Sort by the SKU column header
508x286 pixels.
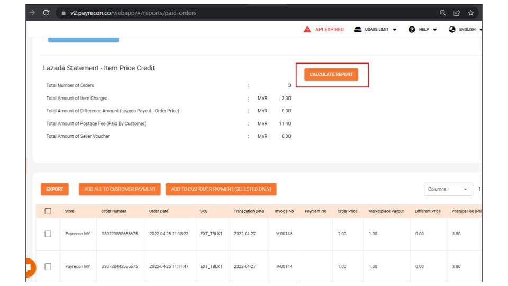point(203,211)
